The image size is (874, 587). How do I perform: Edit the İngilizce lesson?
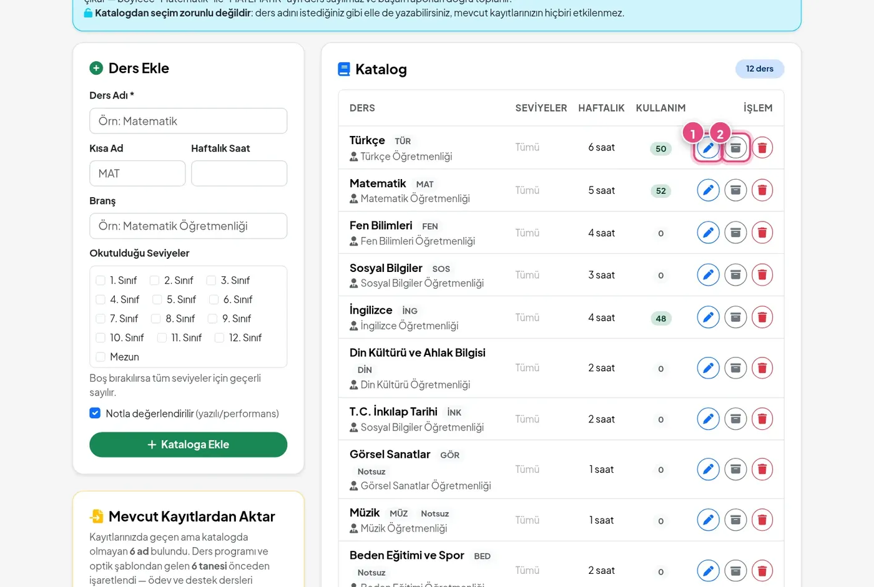click(708, 318)
